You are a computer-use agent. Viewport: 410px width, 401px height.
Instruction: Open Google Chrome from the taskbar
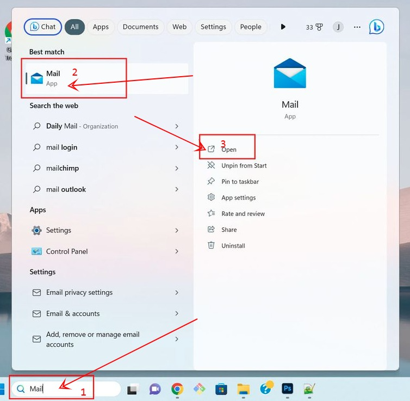point(177,389)
